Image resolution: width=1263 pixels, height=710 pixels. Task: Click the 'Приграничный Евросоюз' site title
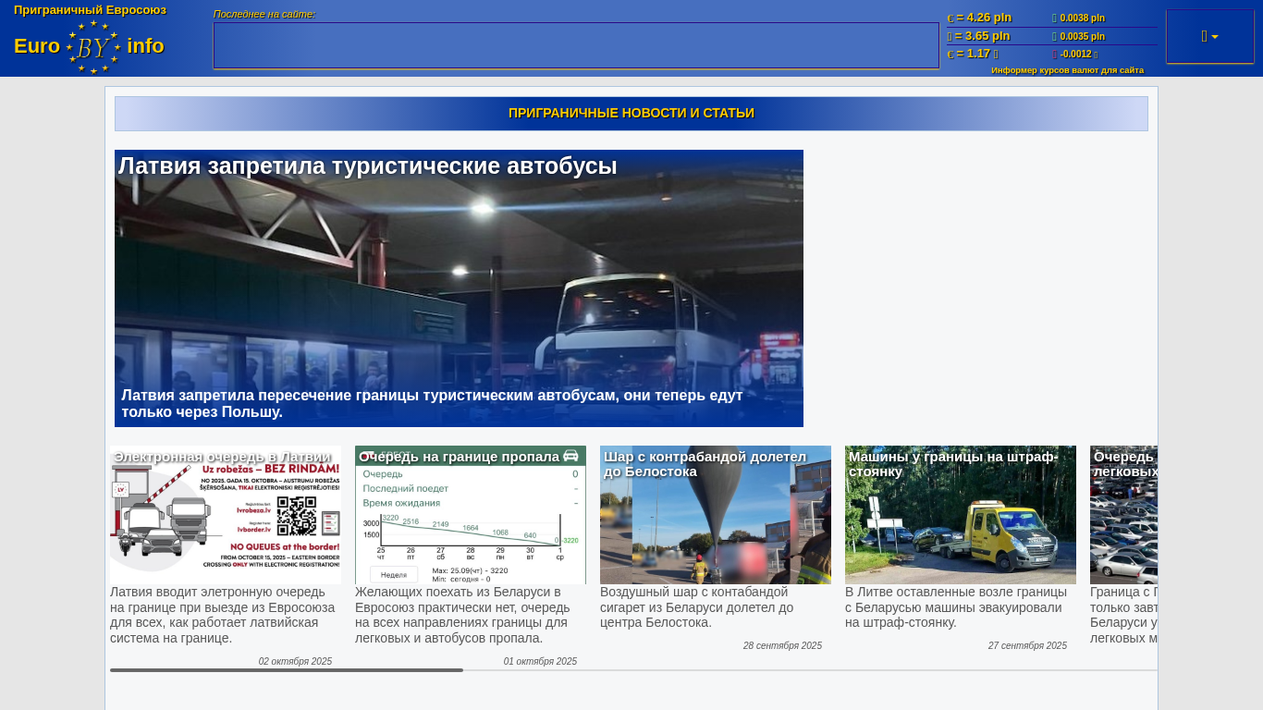tap(90, 10)
